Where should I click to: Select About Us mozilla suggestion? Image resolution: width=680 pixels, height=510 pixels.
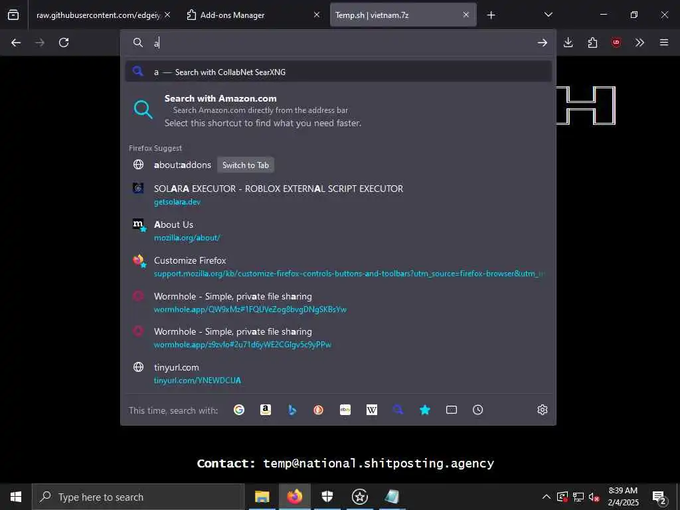(338, 230)
